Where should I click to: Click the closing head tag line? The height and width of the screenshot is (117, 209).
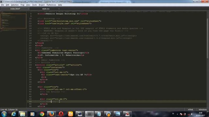(x=40, y=43)
